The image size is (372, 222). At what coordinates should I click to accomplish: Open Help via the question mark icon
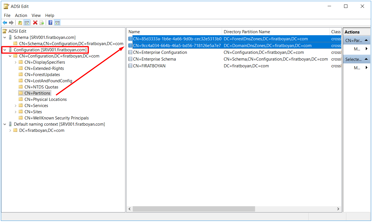[x=50, y=23]
